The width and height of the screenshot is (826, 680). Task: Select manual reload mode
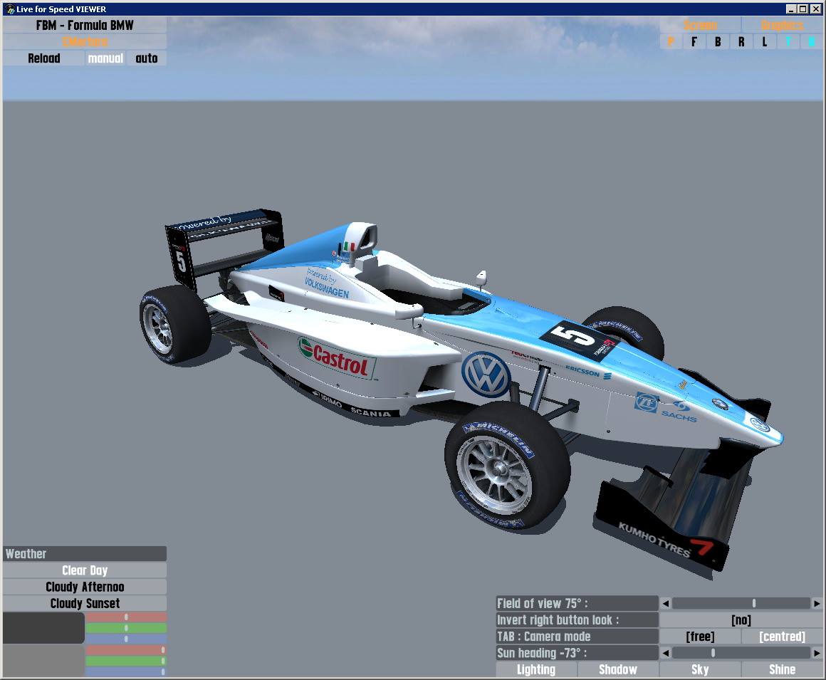(x=105, y=58)
